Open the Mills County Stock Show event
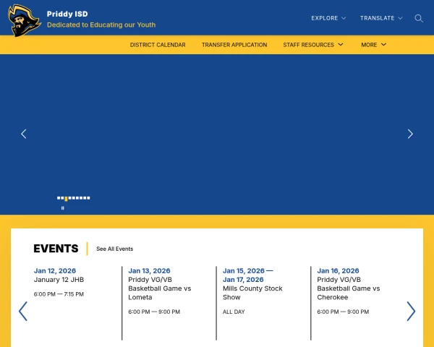The image size is (434, 347). tap(252, 293)
